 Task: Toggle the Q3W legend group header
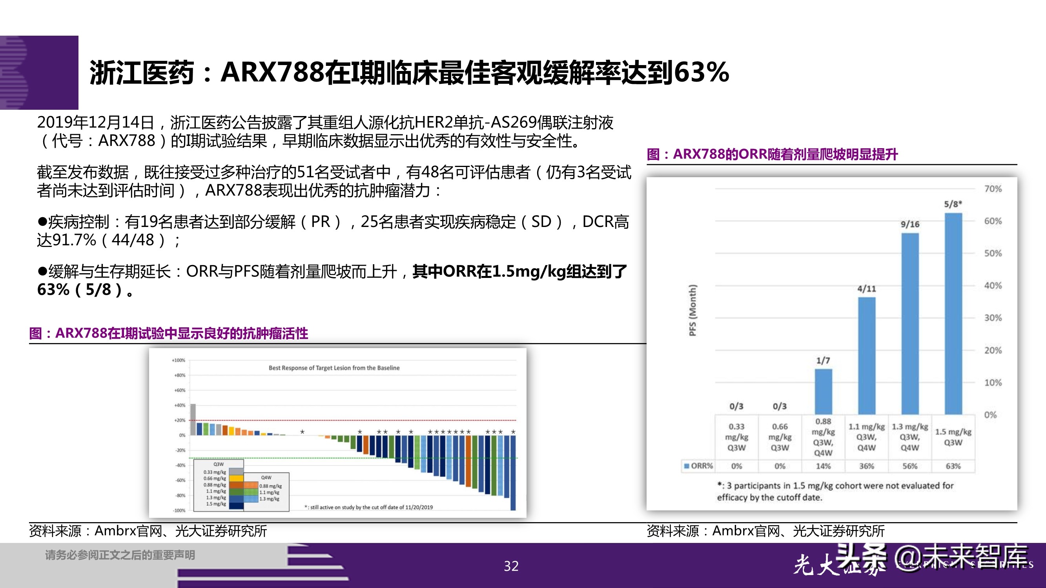[219, 464]
